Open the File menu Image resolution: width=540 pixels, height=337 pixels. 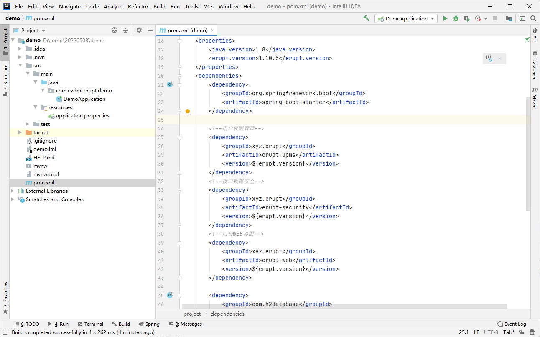point(19,6)
